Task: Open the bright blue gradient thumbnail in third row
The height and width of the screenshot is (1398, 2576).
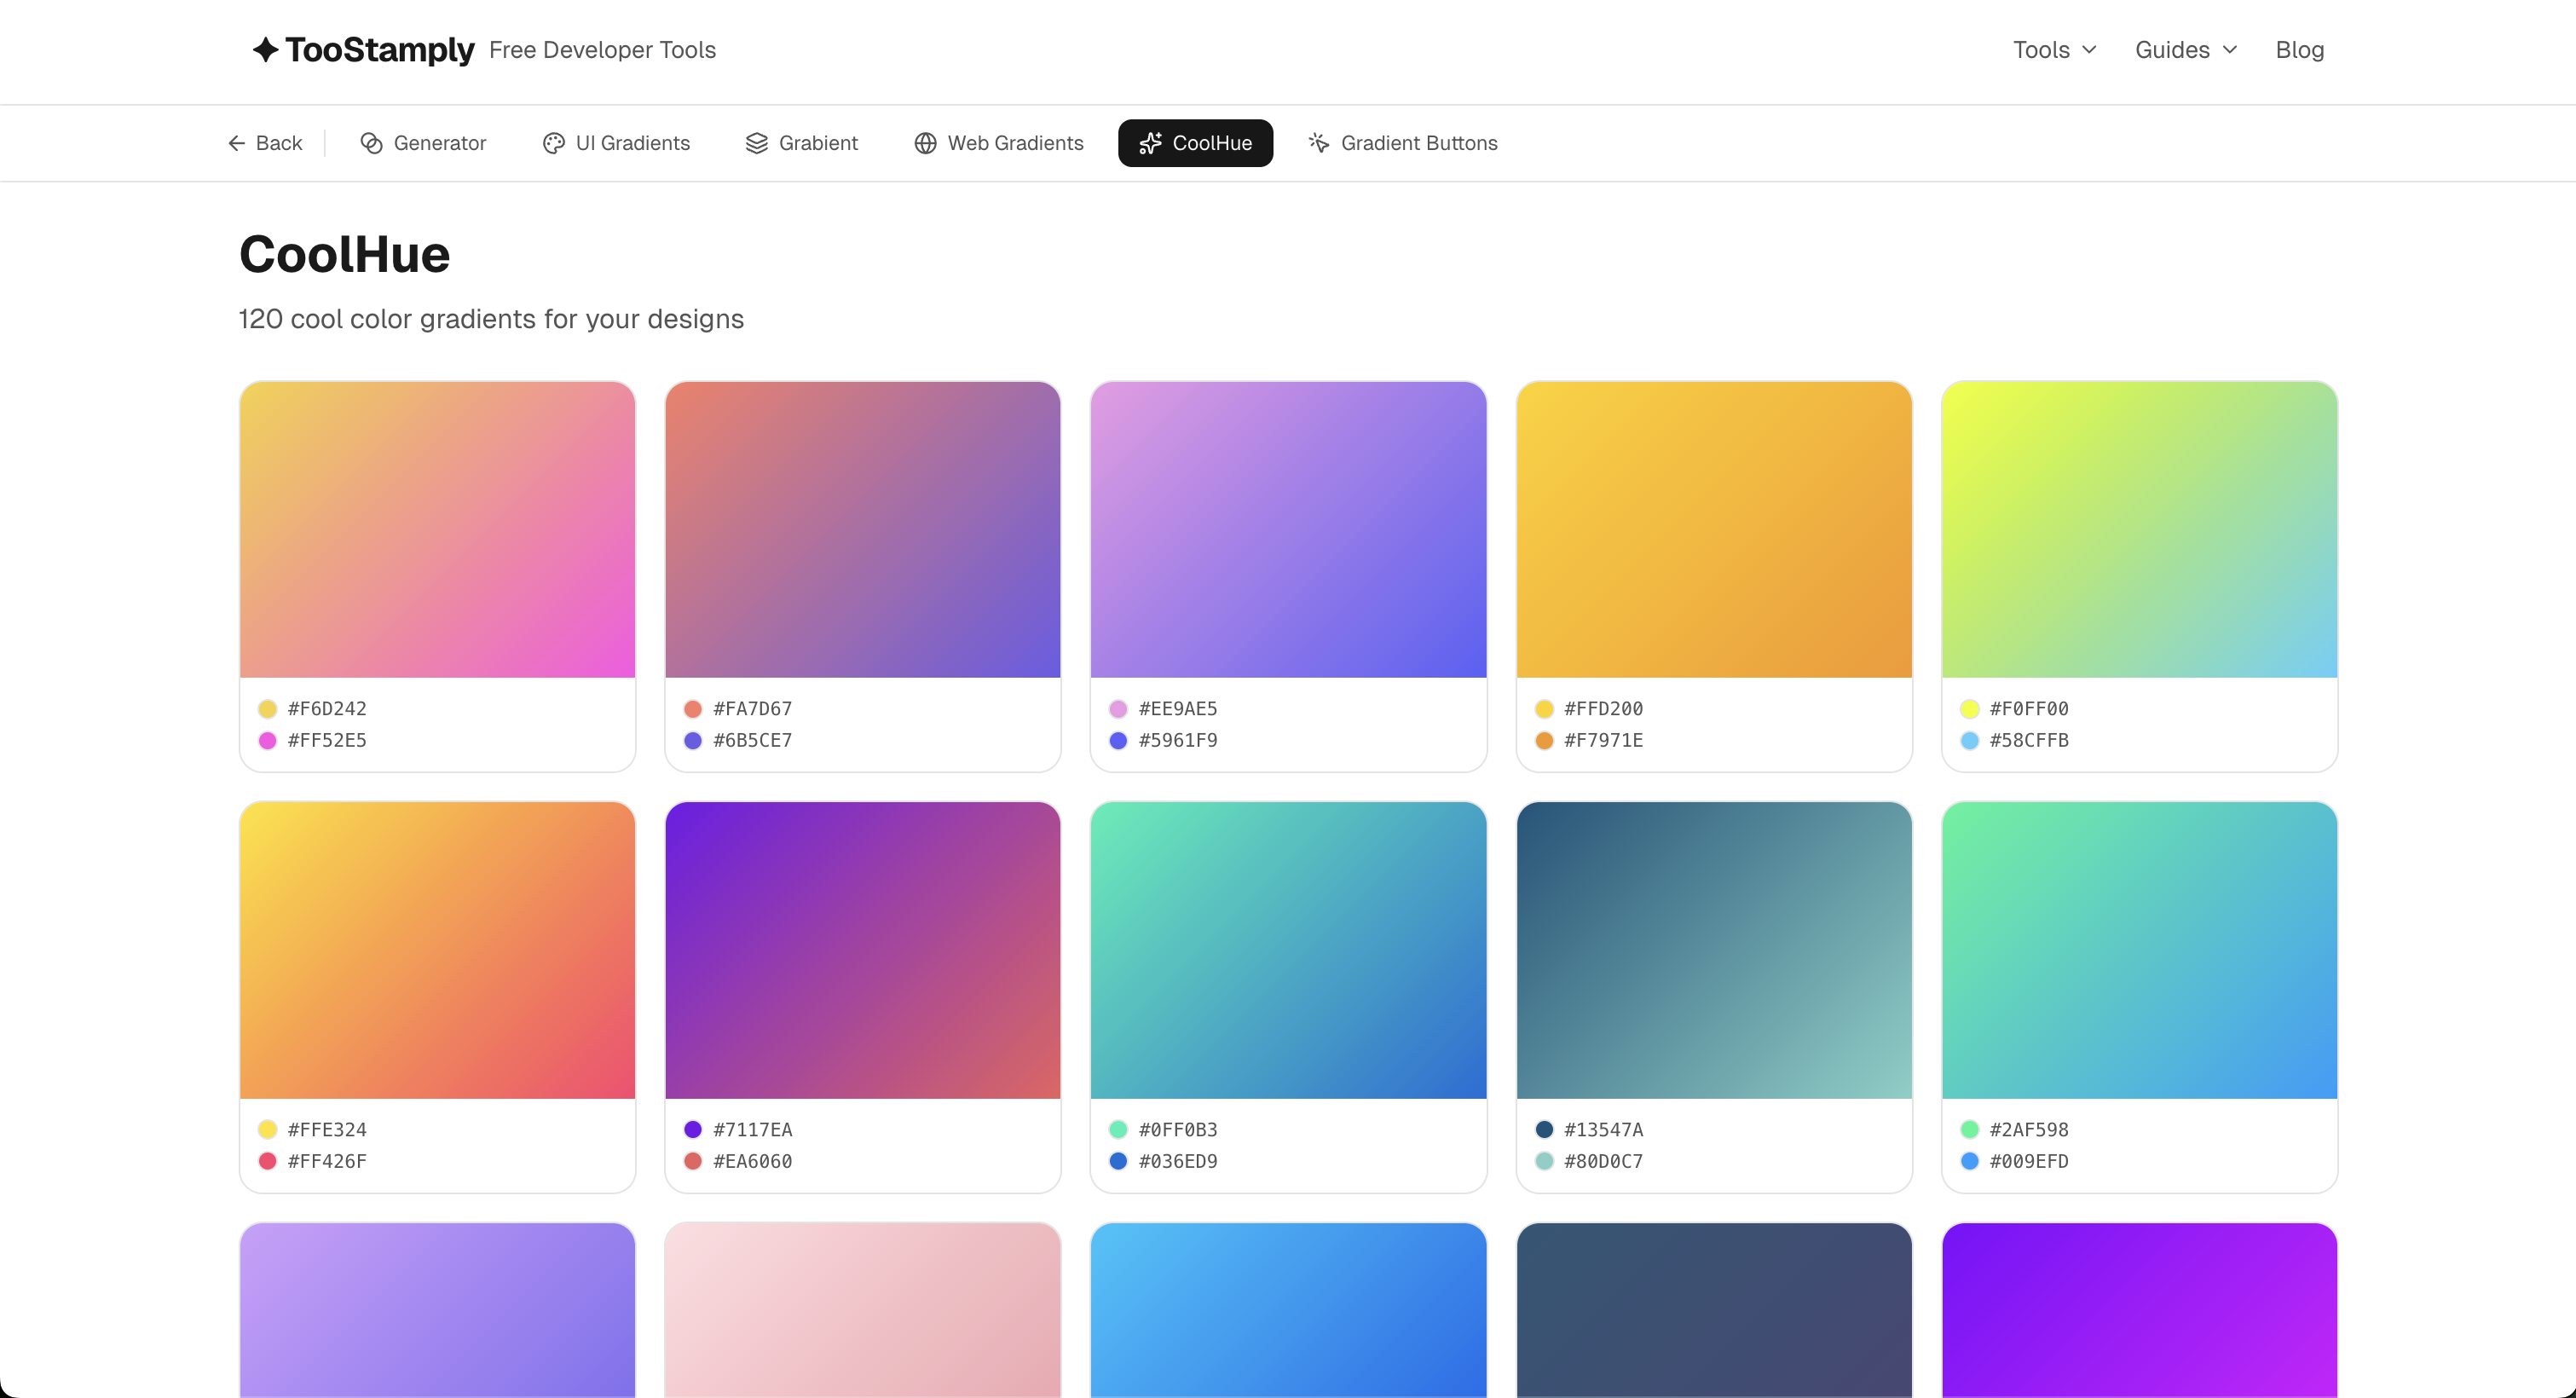Action: coord(1288,1310)
